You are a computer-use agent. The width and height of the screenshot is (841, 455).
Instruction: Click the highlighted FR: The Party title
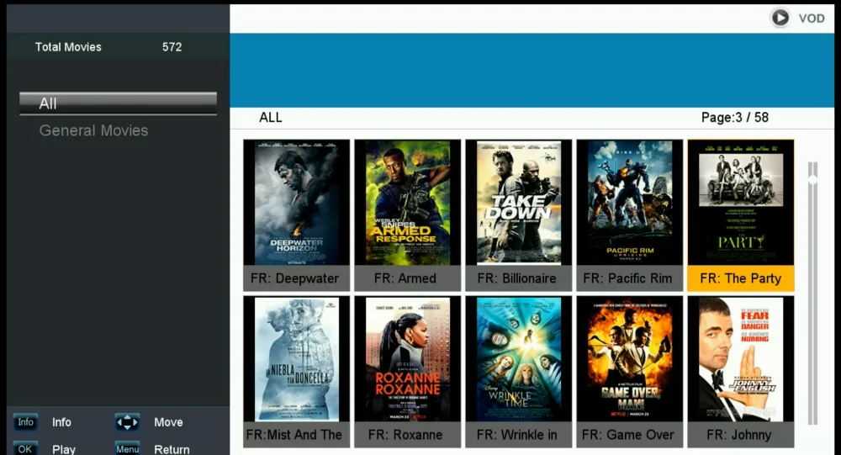[x=741, y=278]
